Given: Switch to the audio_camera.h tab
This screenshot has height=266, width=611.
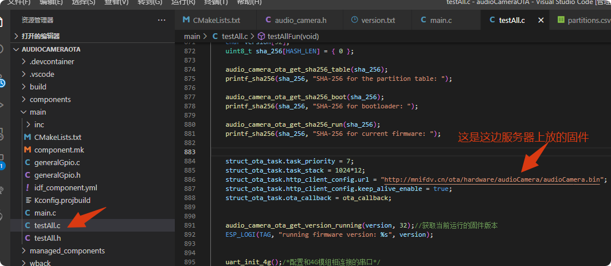Looking at the screenshot, I should click(300, 21).
